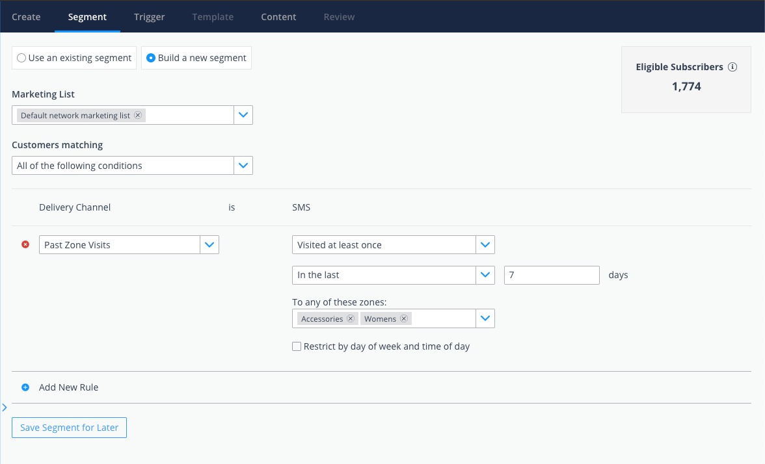
Task: Open the Visited at least once dropdown
Action: [485, 244]
